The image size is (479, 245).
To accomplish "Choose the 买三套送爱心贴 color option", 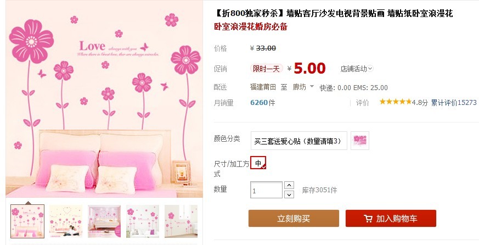I will (299, 141).
